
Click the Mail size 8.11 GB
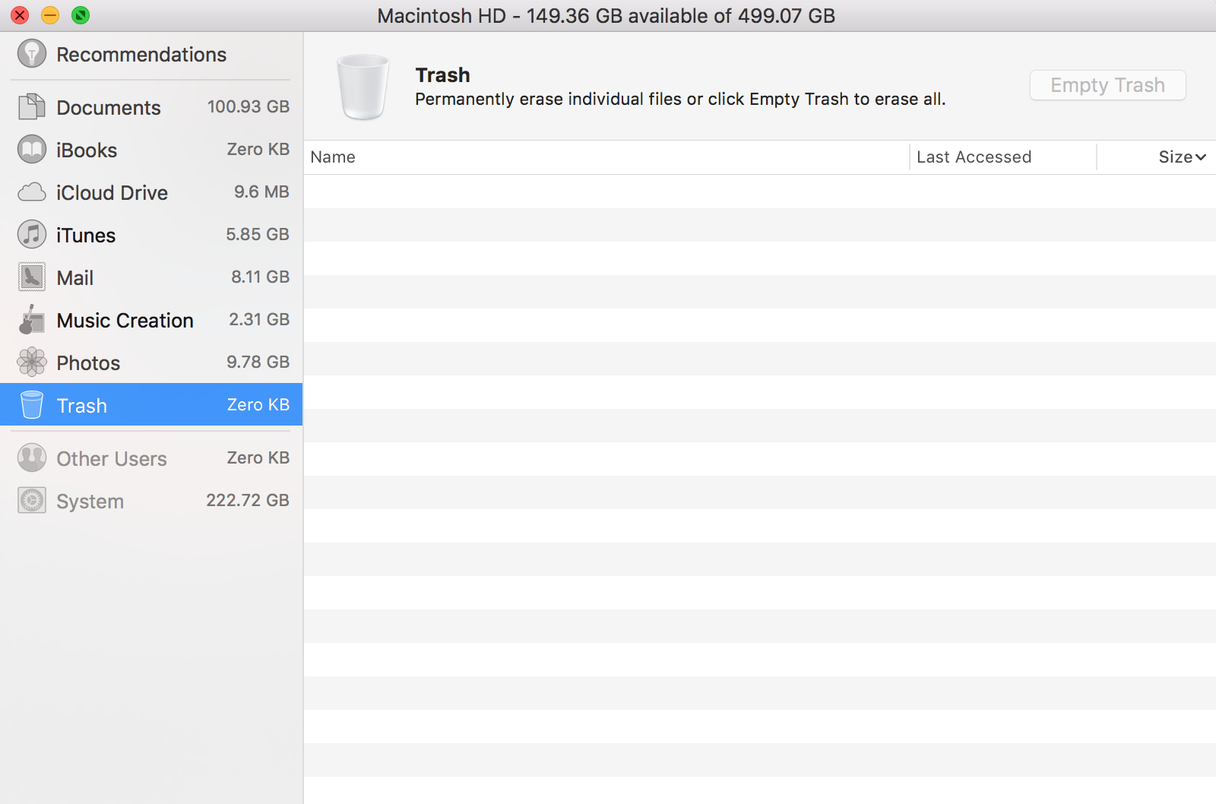point(261,277)
